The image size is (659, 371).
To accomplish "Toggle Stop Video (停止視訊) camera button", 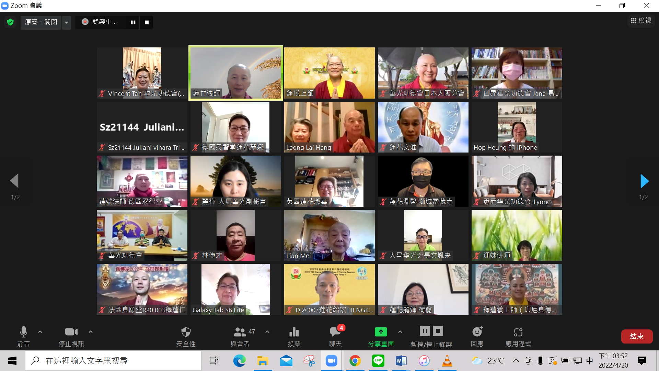I will 71,332.
